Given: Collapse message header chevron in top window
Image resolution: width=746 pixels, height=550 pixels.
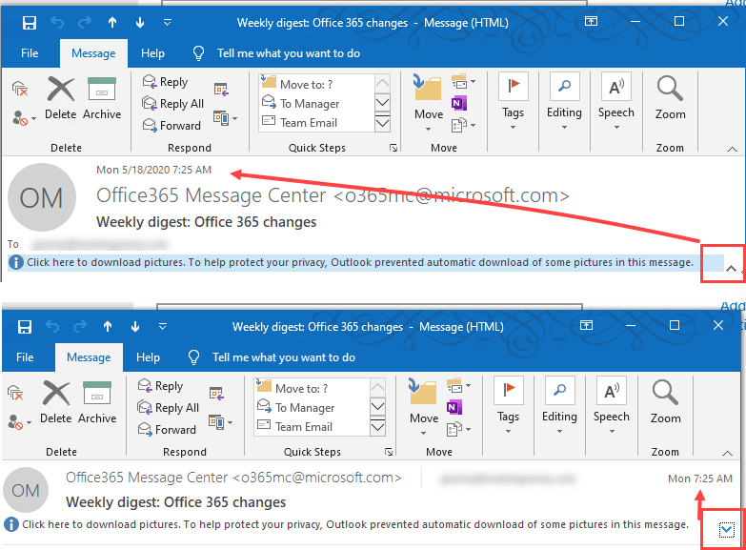Looking at the screenshot, I should click(x=732, y=269).
